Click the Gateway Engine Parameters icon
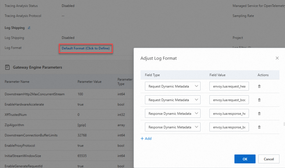This screenshot has width=285, height=168. pyautogui.click(x=8, y=67)
